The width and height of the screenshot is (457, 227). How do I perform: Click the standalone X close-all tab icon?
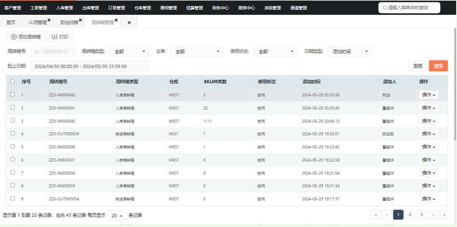pos(129,22)
